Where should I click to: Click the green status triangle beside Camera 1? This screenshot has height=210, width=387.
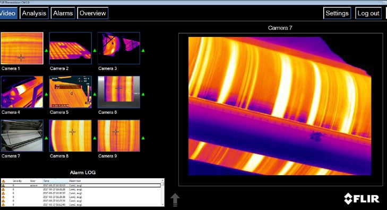(x=46, y=50)
